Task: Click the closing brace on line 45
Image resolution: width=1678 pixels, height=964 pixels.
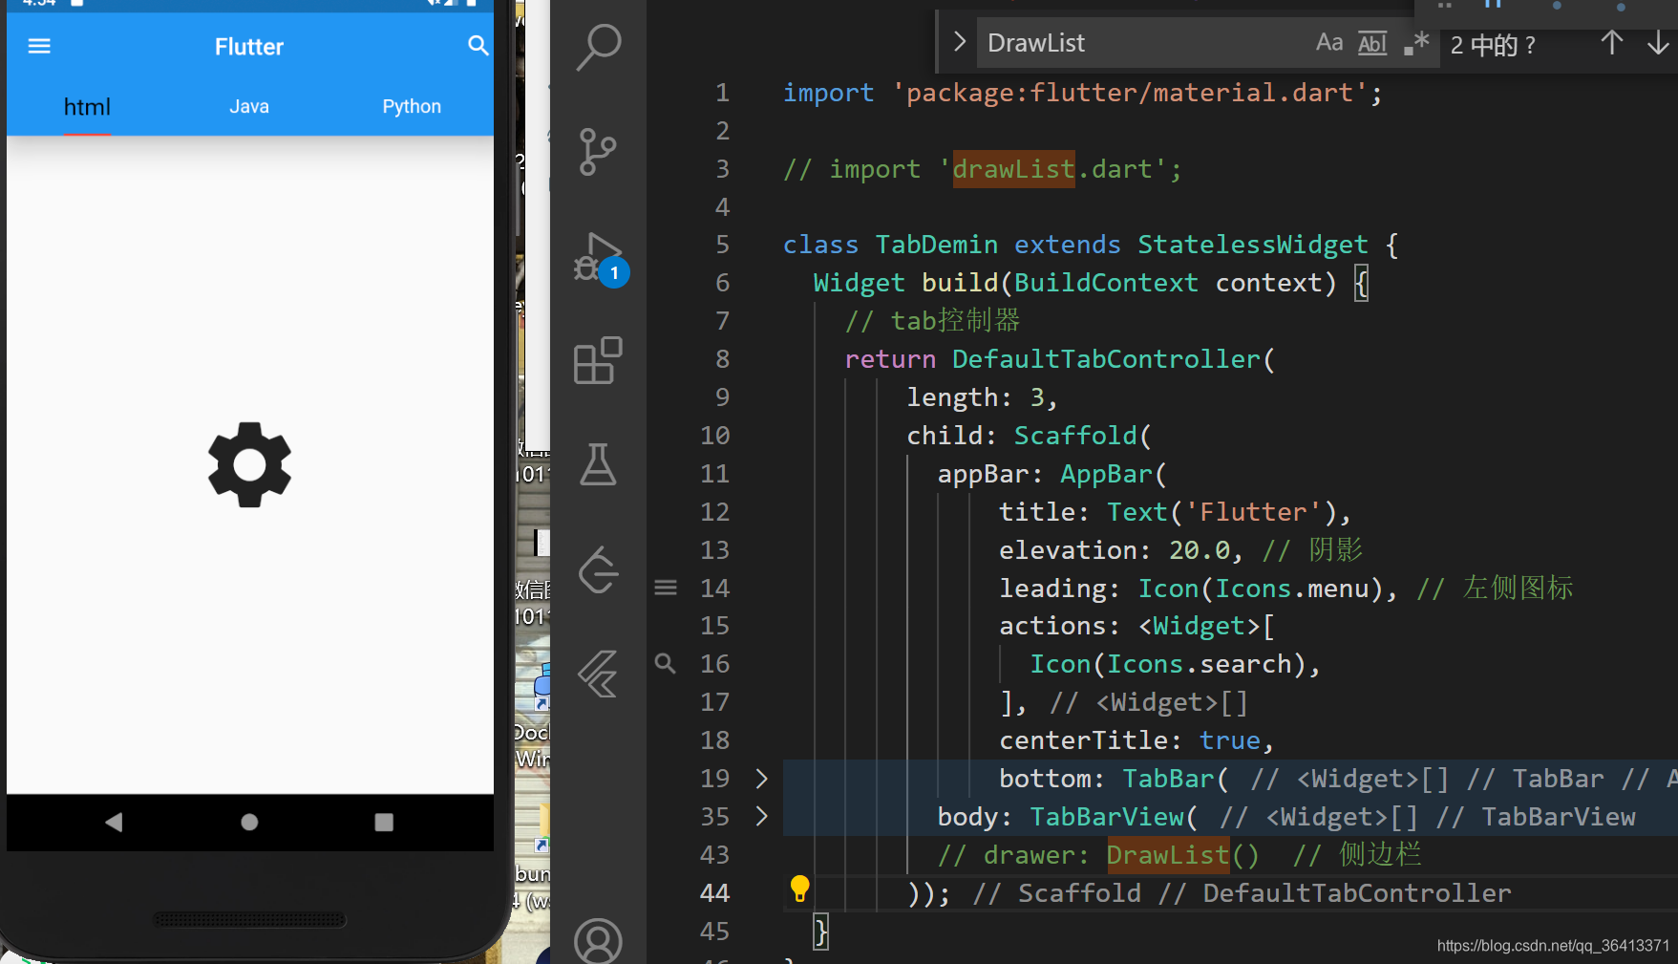Action: coord(820,932)
